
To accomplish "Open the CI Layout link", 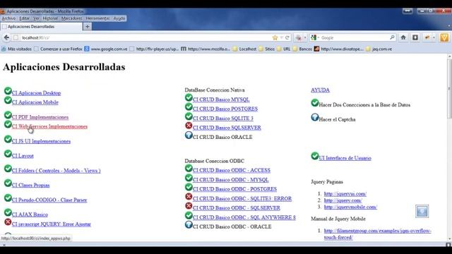I will click(23, 156).
